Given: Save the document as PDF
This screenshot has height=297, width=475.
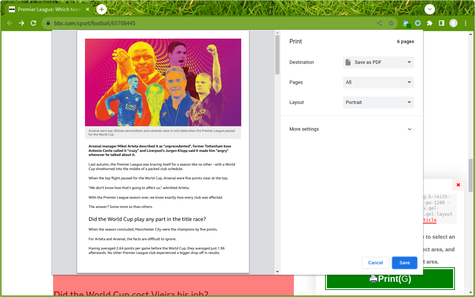Looking at the screenshot, I should [x=404, y=263].
